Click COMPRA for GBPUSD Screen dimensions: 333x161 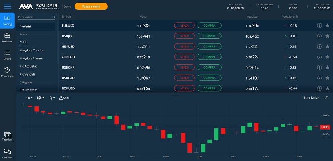point(210,46)
